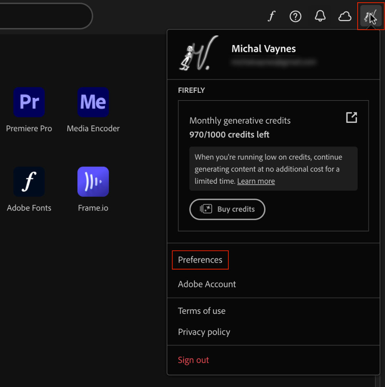The image size is (385, 387).
Task: Open the Fonts icon in top toolbar
Action: 271,16
